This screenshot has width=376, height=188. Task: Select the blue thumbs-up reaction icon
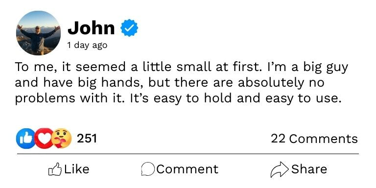point(25,139)
